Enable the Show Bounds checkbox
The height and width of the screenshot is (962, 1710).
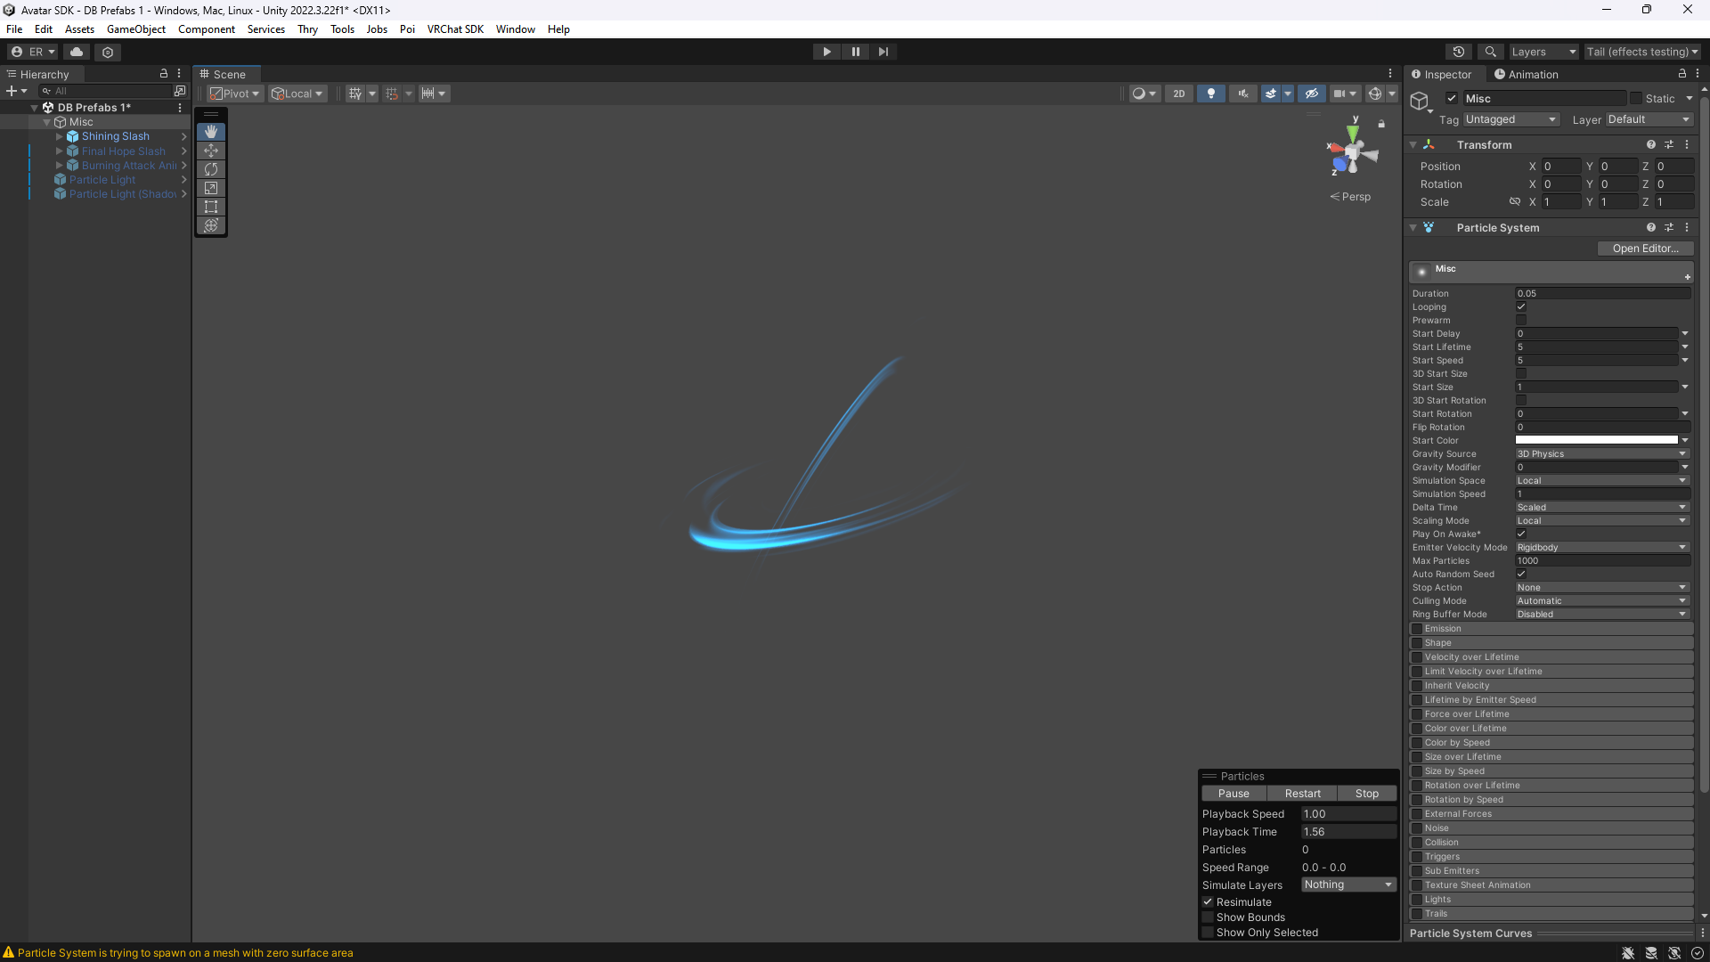click(1208, 917)
